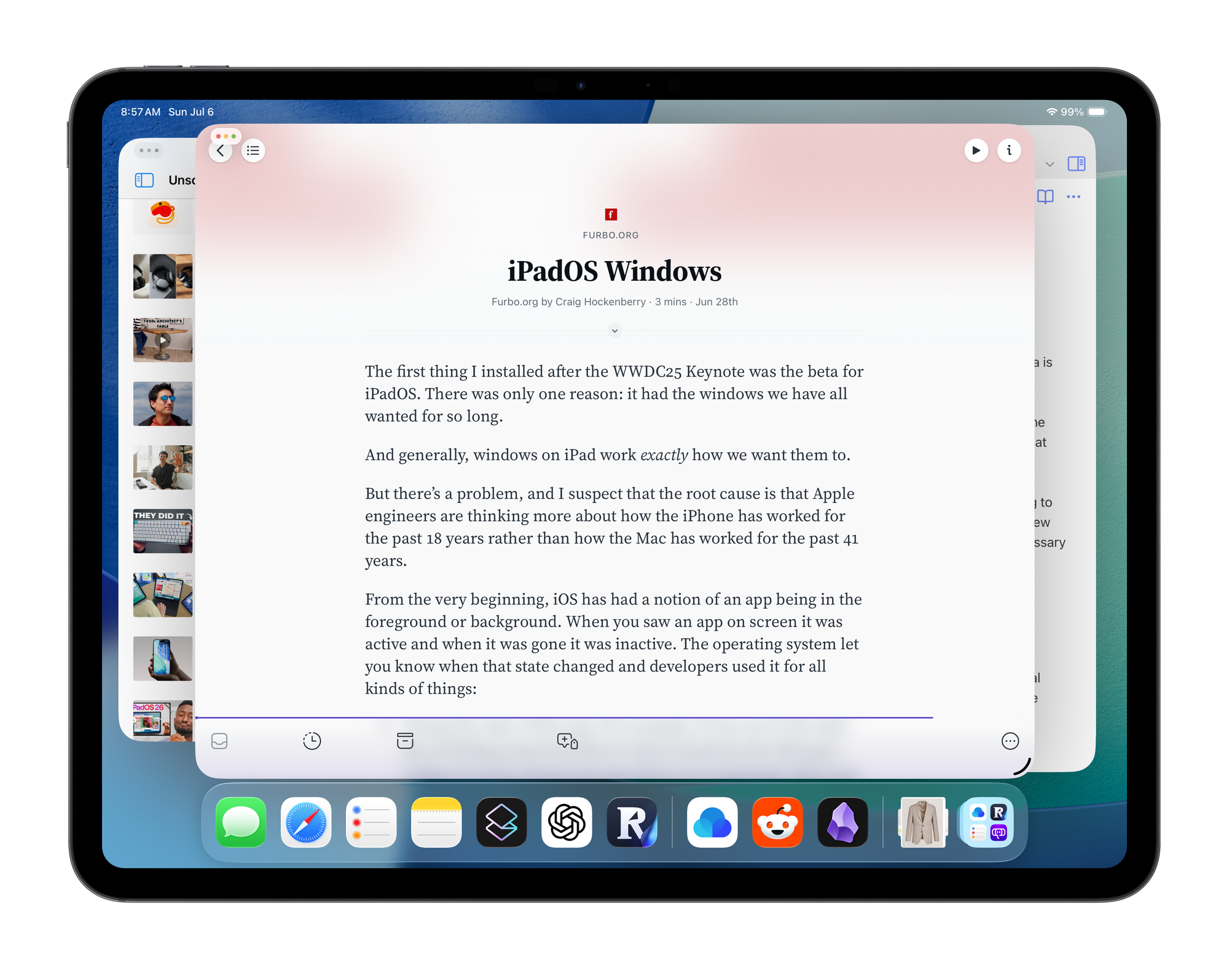1229x968 pixels.
Task: Open window controls dots of left background window
Action: 149,150
